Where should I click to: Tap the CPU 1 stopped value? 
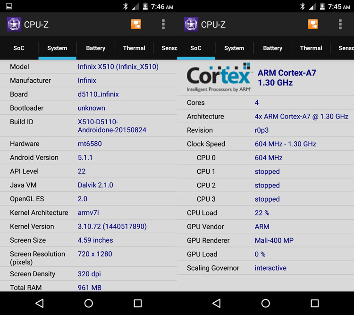[x=267, y=171]
